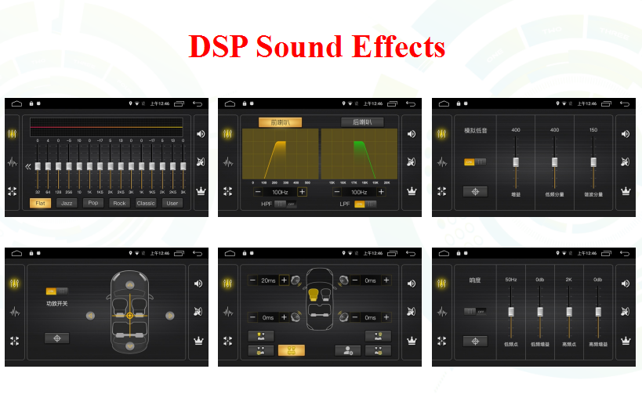Toggle the 功放开关 ON switch
Viewport: 642px width, 398px height.
[57, 291]
